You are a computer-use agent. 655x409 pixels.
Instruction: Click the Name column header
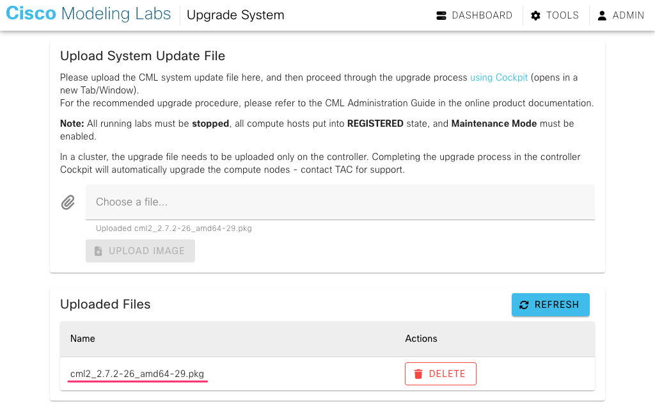[83, 339]
